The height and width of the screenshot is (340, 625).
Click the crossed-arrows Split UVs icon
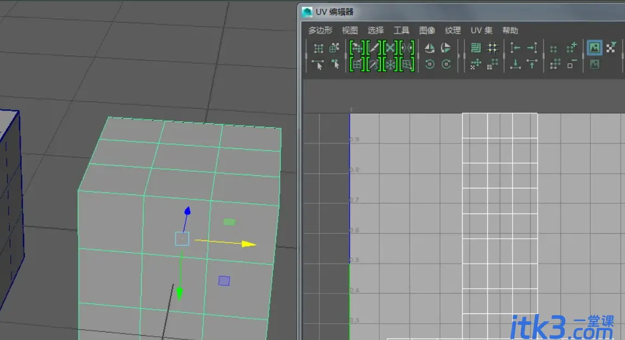390,48
